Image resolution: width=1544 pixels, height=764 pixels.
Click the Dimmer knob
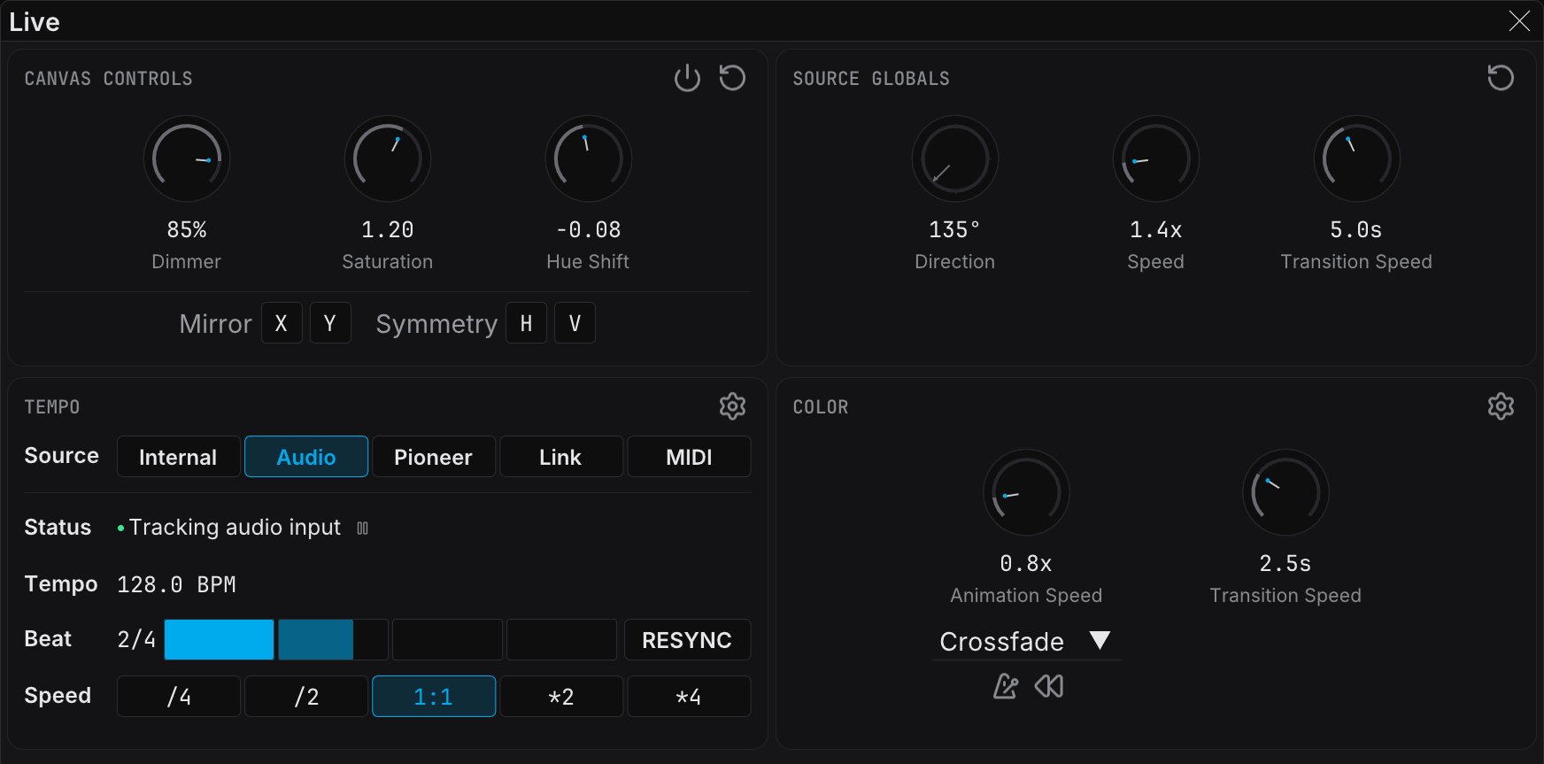pyautogui.click(x=187, y=159)
